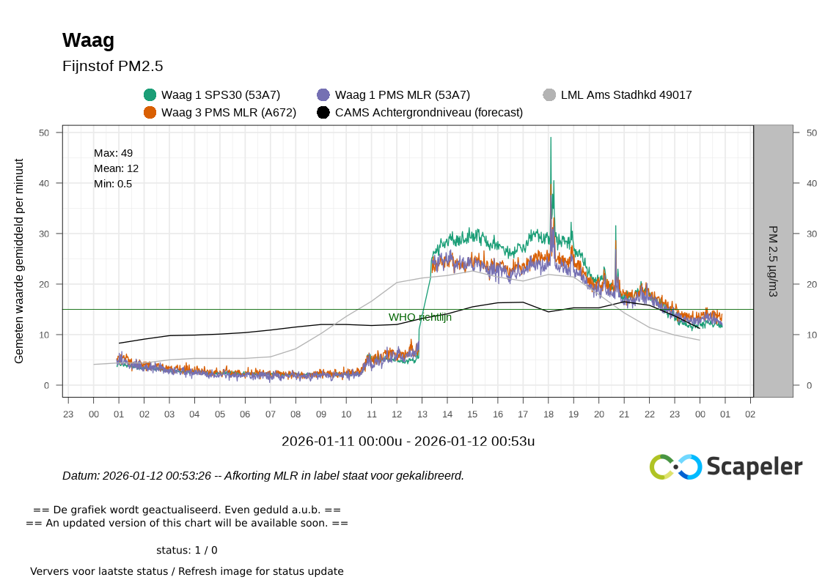Click the date range caption below the chart
Viewport: 836px width, 588px height.
pyautogui.click(x=408, y=441)
